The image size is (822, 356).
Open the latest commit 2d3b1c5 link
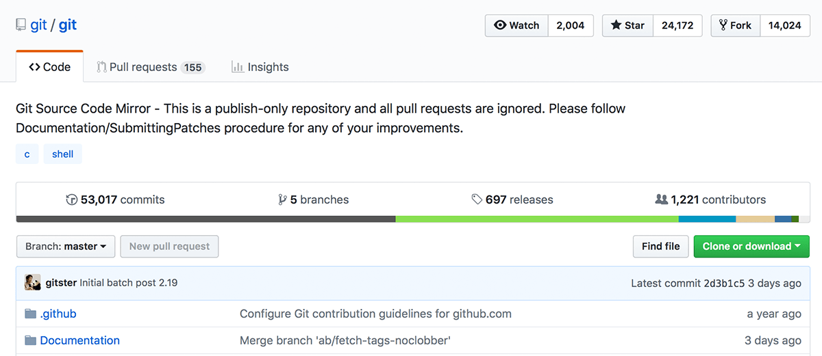(x=724, y=283)
